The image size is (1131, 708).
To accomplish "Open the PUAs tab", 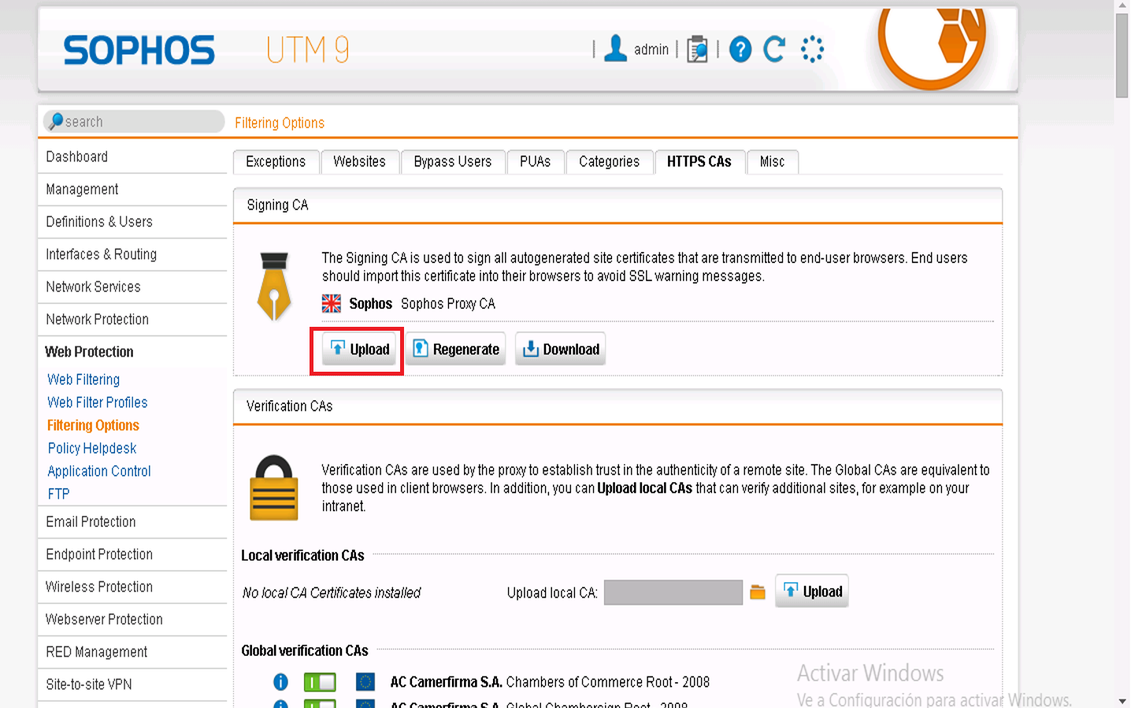I will tap(536, 161).
